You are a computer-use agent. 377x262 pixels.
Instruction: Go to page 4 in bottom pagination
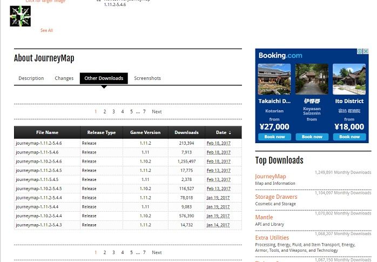123,252
